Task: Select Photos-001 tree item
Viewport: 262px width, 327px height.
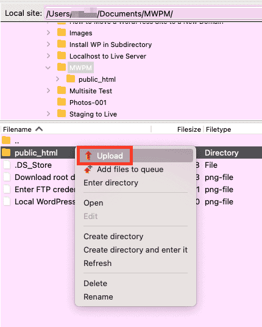Action: pyautogui.click(x=88, y=102)
